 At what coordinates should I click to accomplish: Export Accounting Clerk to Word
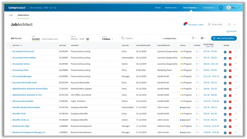(225, 71)
